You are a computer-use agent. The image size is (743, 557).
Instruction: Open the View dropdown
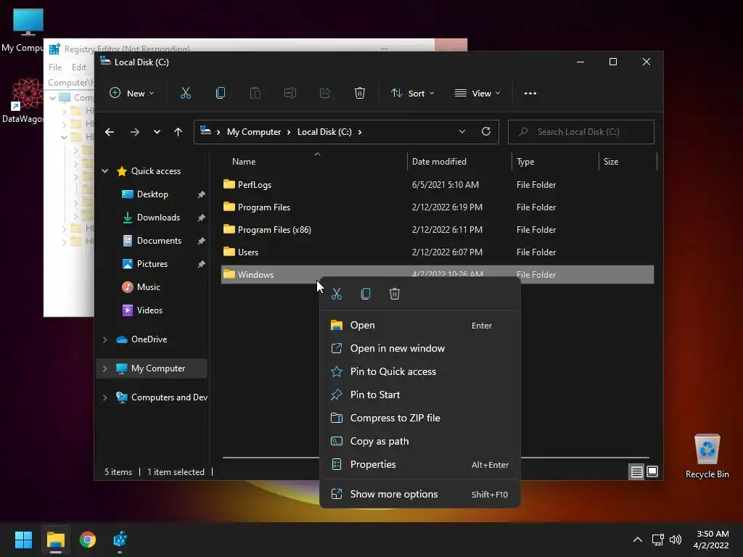click(477, 94)
